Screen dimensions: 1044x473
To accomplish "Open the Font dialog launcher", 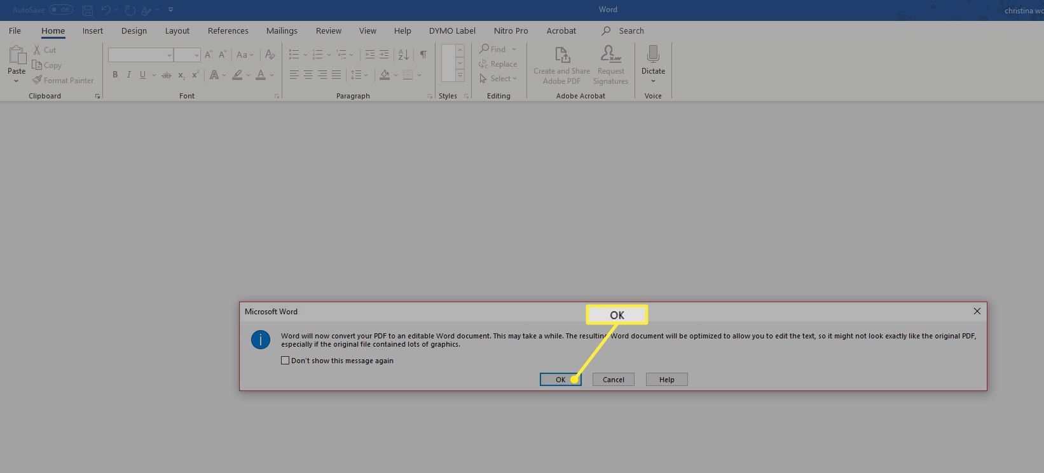I will 277,96.
